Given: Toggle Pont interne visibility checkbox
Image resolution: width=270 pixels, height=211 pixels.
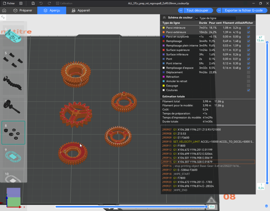Looking at the screenshot, I should point(248,63).
